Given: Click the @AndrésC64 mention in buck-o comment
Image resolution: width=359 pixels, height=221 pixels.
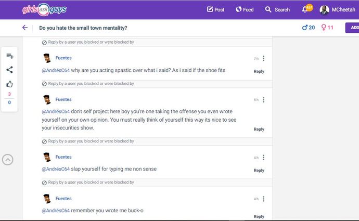Looking at the screenshot, I should [56, 211].
